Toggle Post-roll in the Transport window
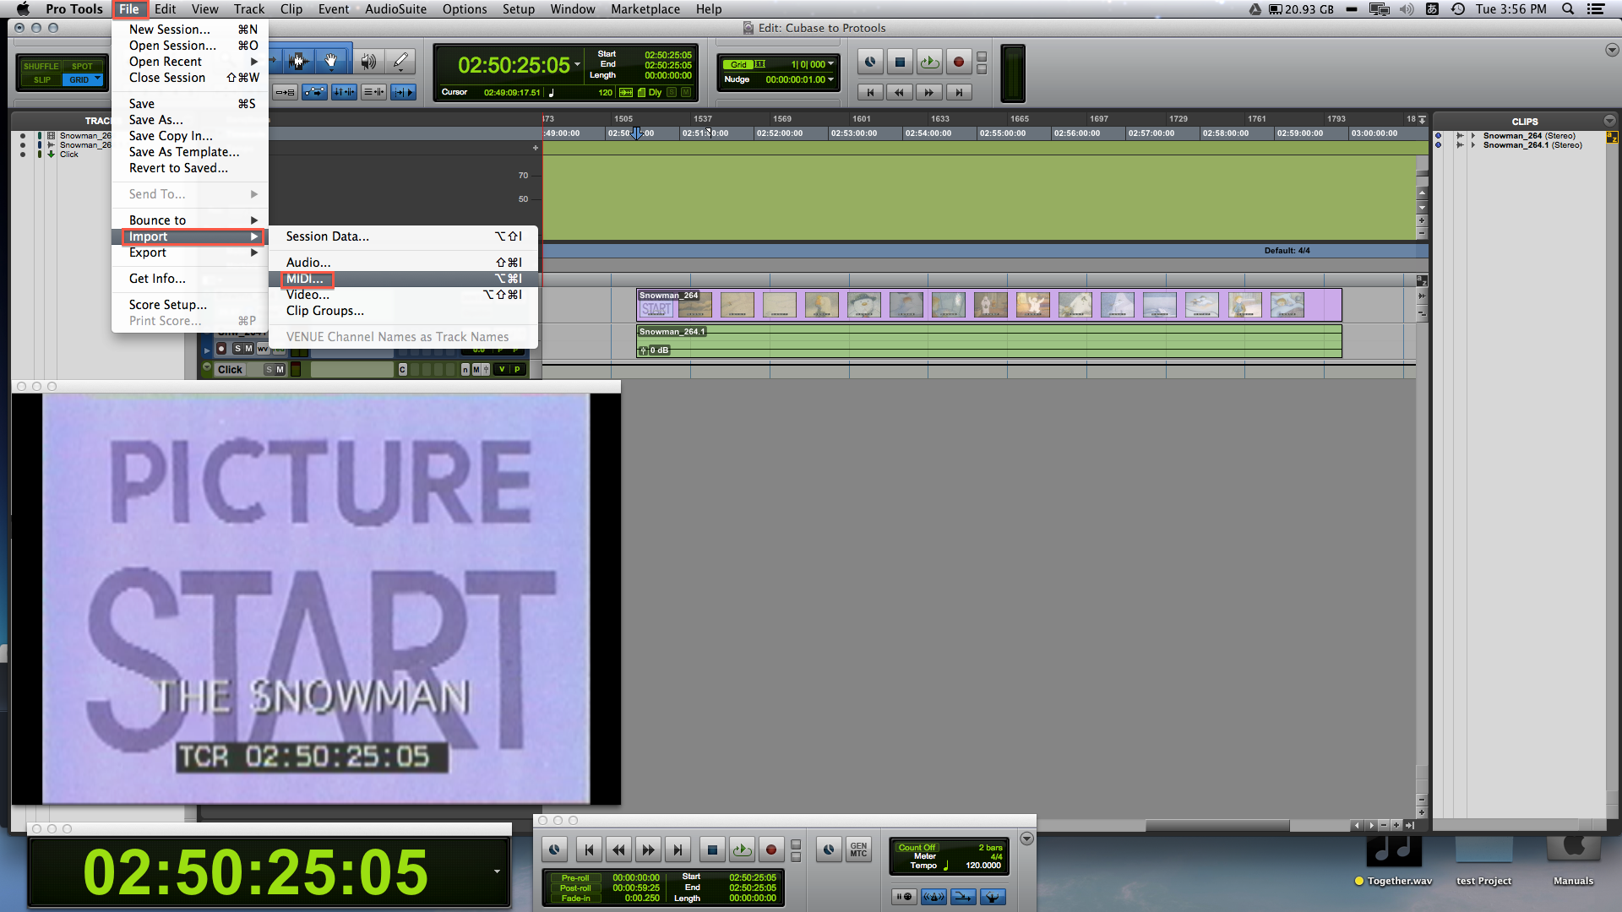Screen dimensions: 1622x912 tap(575, 888)
